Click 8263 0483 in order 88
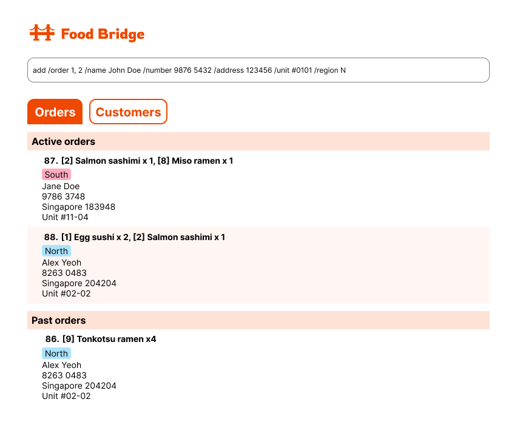 coord(64,273)
